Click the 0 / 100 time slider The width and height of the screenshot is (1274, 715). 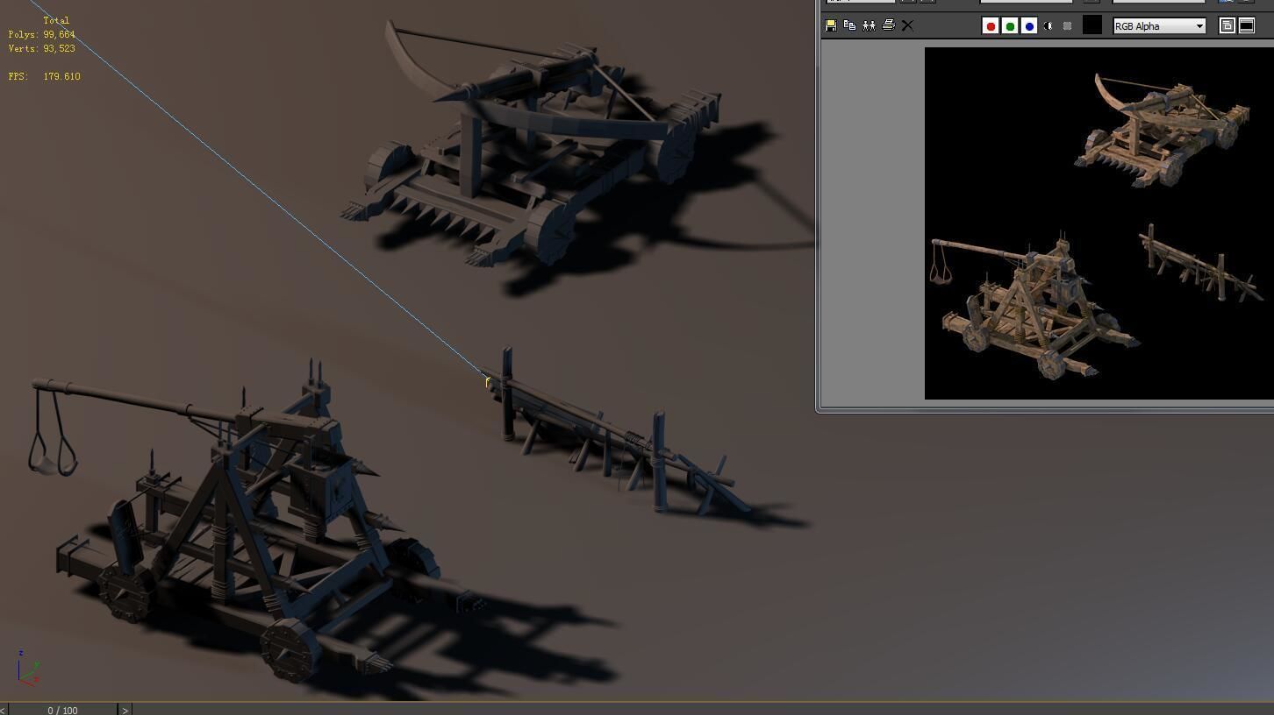tap(62, 710)
